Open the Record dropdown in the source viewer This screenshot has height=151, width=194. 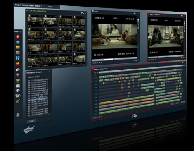(x=136, y=60)
